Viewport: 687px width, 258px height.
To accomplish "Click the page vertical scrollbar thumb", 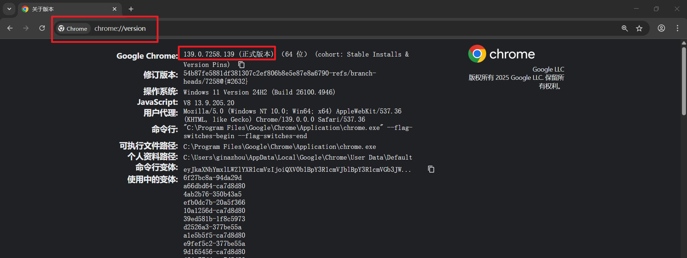I will (x=684, y=81).
